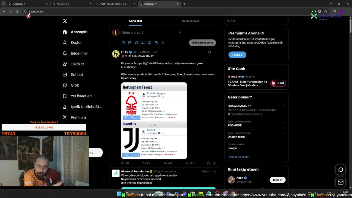Switch to Takip ediliyor tab
The width and height of the screenshot is (352, 198).
[x=190, y=21]
